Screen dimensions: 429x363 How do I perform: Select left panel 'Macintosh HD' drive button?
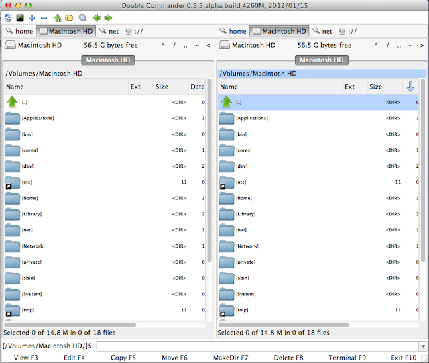tap(65, 31)
